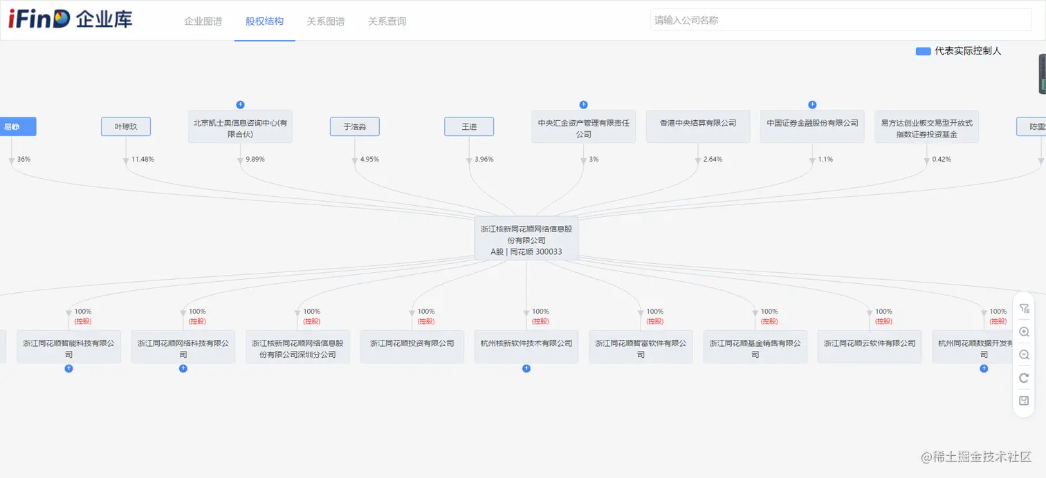This screenshot has width=1046, height=478.
Task: Click the 36% stake label under 易峥
Action: (x=24, y=159)
